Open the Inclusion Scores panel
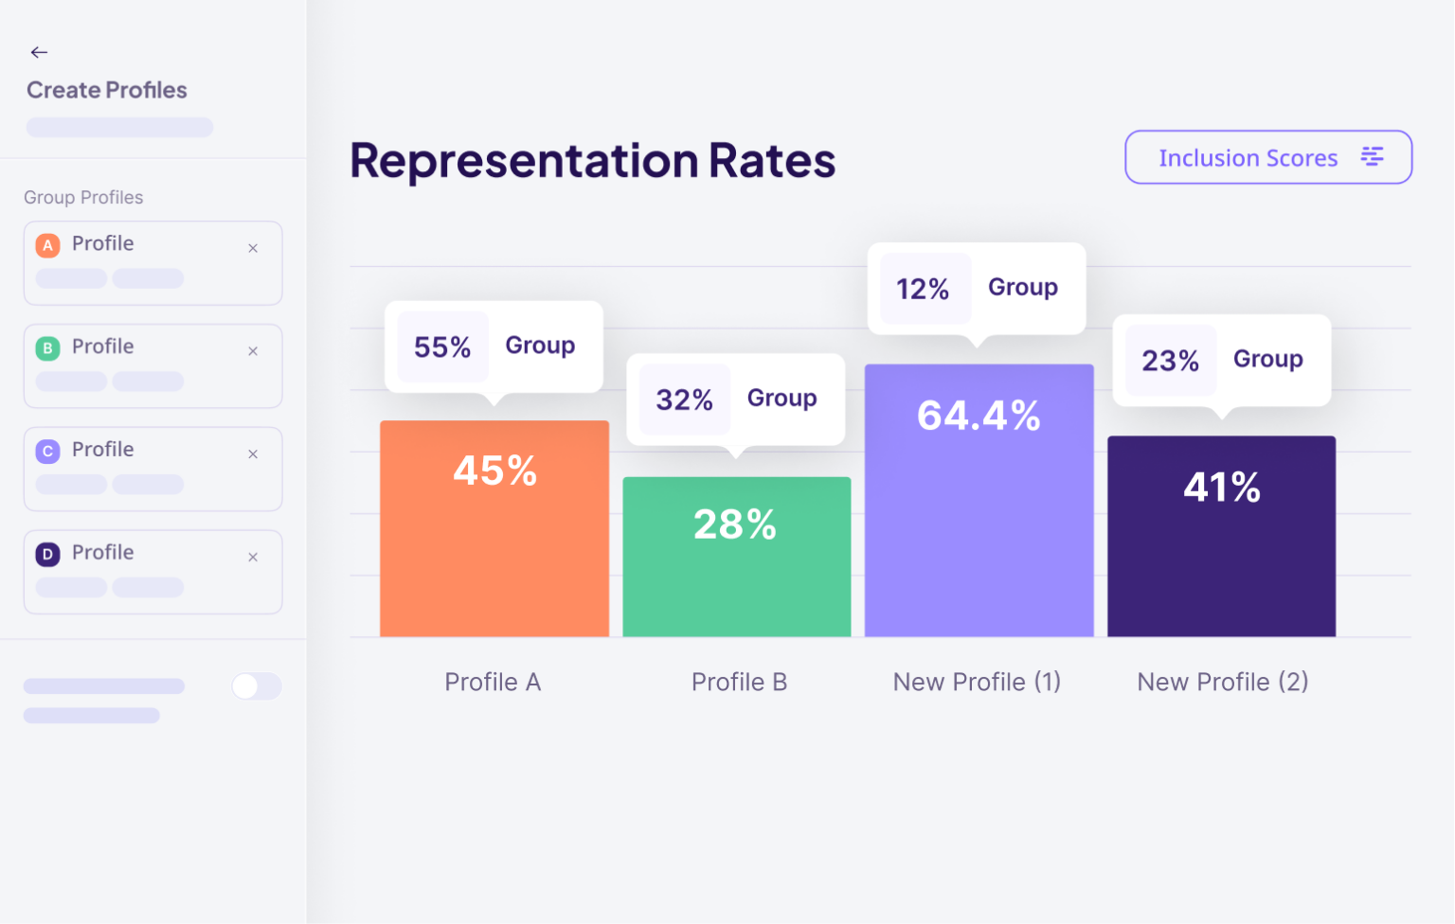 point(1248,157)
